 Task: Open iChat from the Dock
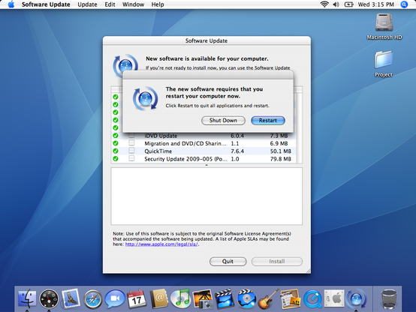[x=115, y=299]
